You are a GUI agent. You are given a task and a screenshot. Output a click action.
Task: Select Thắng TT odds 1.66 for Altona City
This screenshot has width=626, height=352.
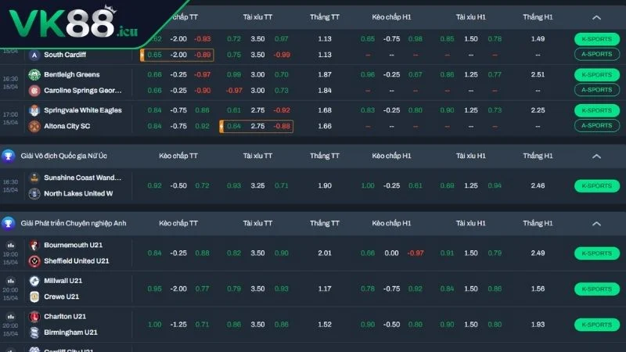[325, 126]
